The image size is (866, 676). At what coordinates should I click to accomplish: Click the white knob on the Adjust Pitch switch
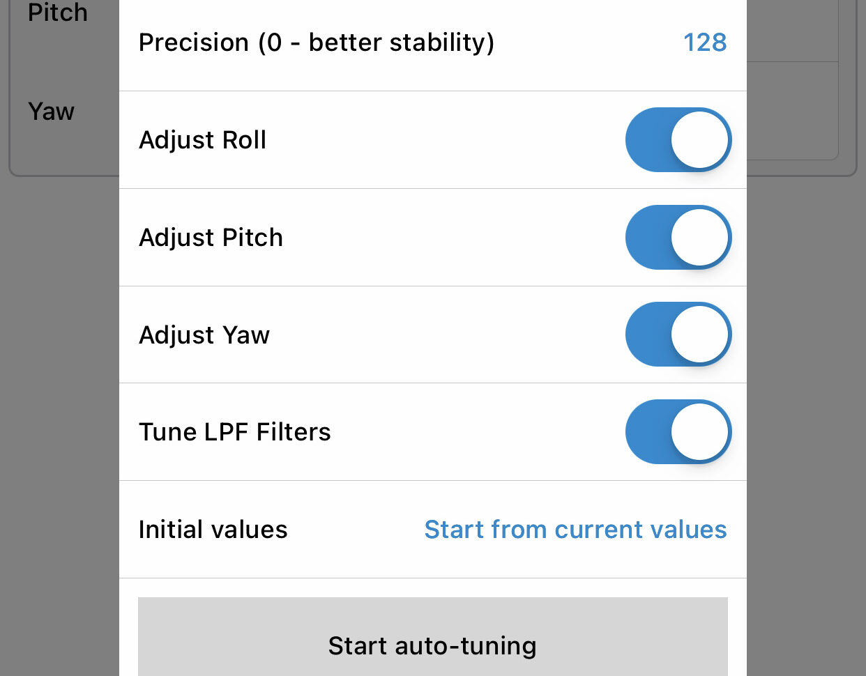(x=699, y=237)
